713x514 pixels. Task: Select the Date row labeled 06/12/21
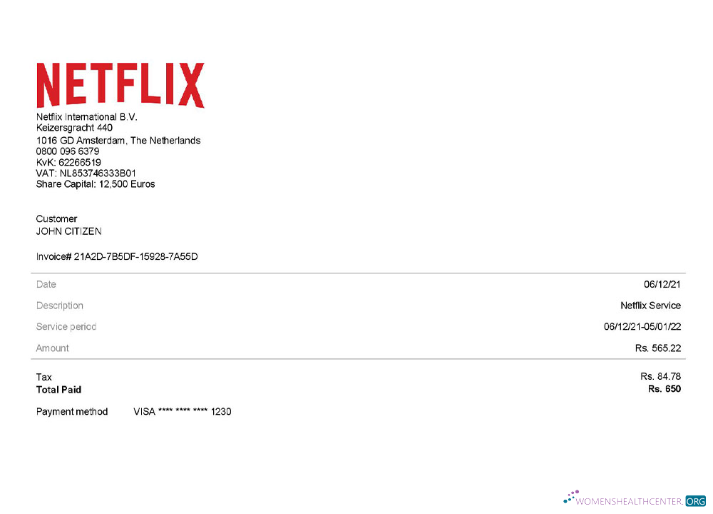click(x=663, y=284)
